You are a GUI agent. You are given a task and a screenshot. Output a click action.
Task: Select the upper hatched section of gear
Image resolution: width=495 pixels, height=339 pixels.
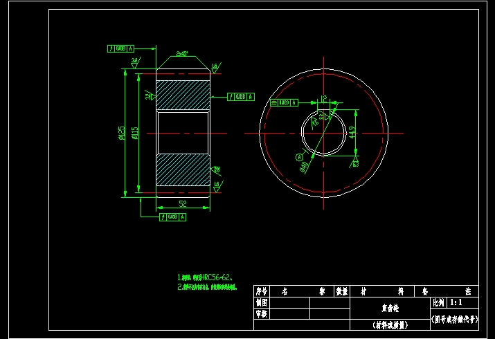click(x=183, y=95)
